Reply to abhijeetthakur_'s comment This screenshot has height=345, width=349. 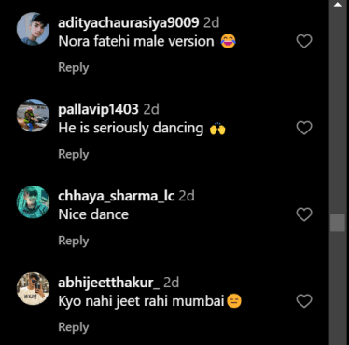tap(74, 327)
